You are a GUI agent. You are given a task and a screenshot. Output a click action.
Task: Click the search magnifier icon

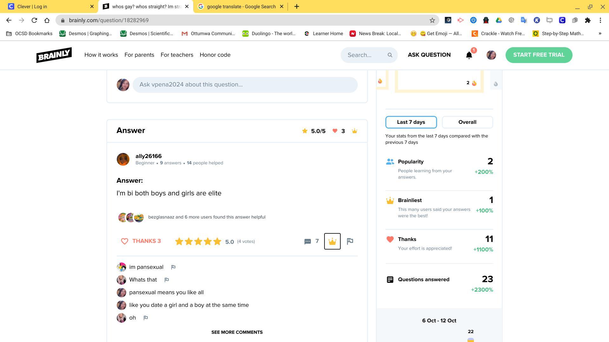click(390, 55)
